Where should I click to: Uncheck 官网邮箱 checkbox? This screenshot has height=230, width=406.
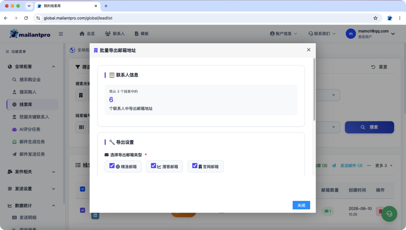tap(195, 166)
